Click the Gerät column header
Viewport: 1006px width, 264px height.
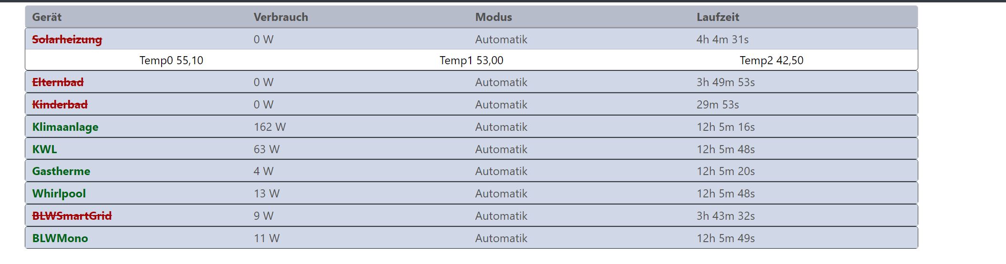click(47, 17)
